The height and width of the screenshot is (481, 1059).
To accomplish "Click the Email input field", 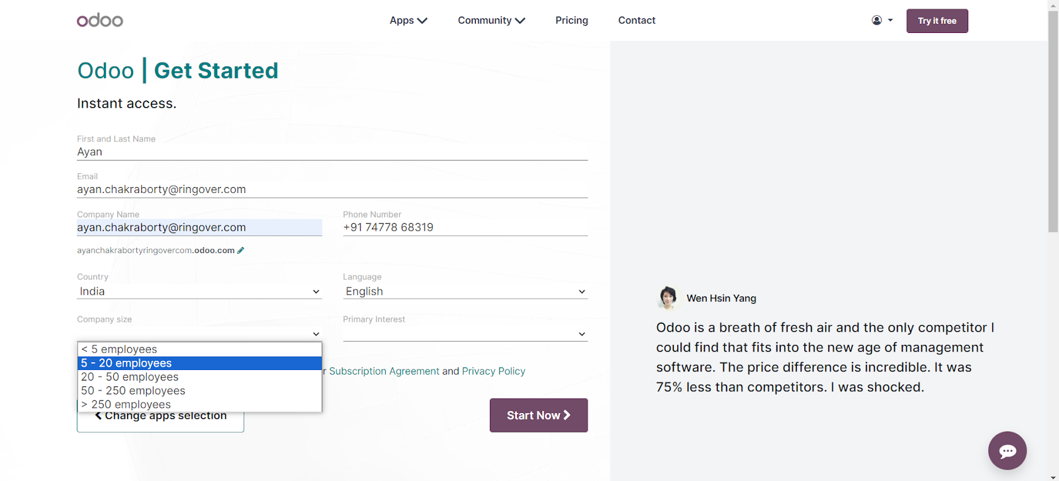I will pyautogui.click(x=332, y=190).
